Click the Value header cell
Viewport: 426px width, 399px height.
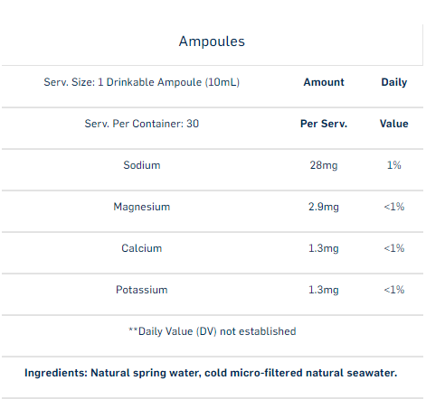pos(394,124)
